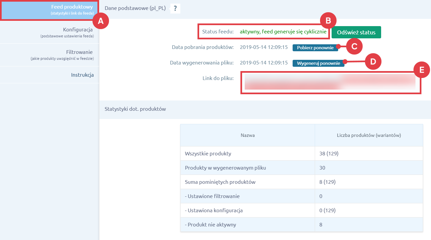
Task: Select the Produkty w wygenerowanym pliku row
Action: click(x=248, y=167)
